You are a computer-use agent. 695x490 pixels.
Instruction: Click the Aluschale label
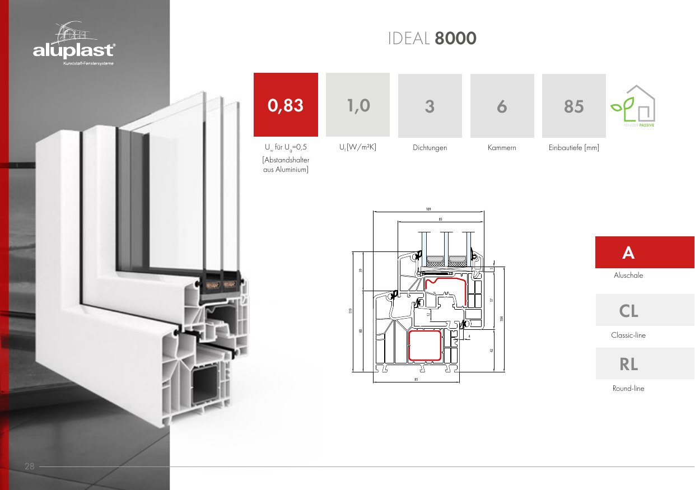click(628, 276)
